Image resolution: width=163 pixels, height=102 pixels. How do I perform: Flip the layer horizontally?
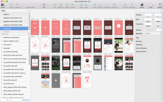tap(156, 24)
